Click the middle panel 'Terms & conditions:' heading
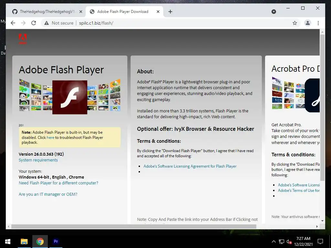The height and width of the screenshot is (248, 331). coord(159,141)
